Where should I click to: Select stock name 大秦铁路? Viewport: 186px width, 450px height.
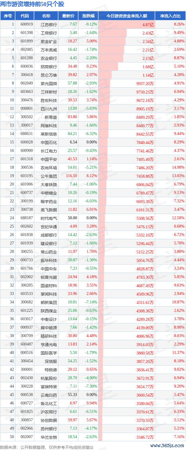pyautogui.click(x=49, y=185)
